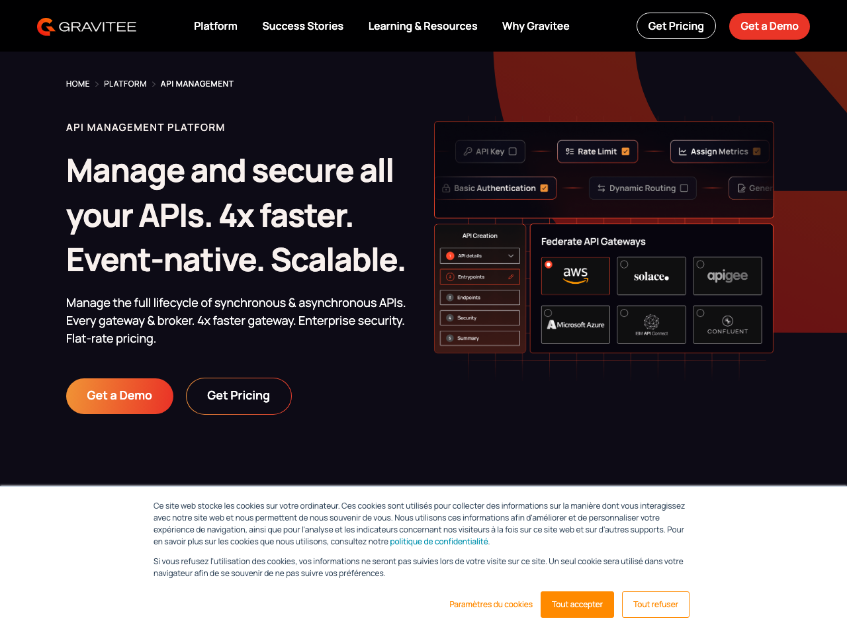Click the Microsoft Azure gateway tile
Image resolution: width=847 pixels, height=635 pixels.
point(576,325)
